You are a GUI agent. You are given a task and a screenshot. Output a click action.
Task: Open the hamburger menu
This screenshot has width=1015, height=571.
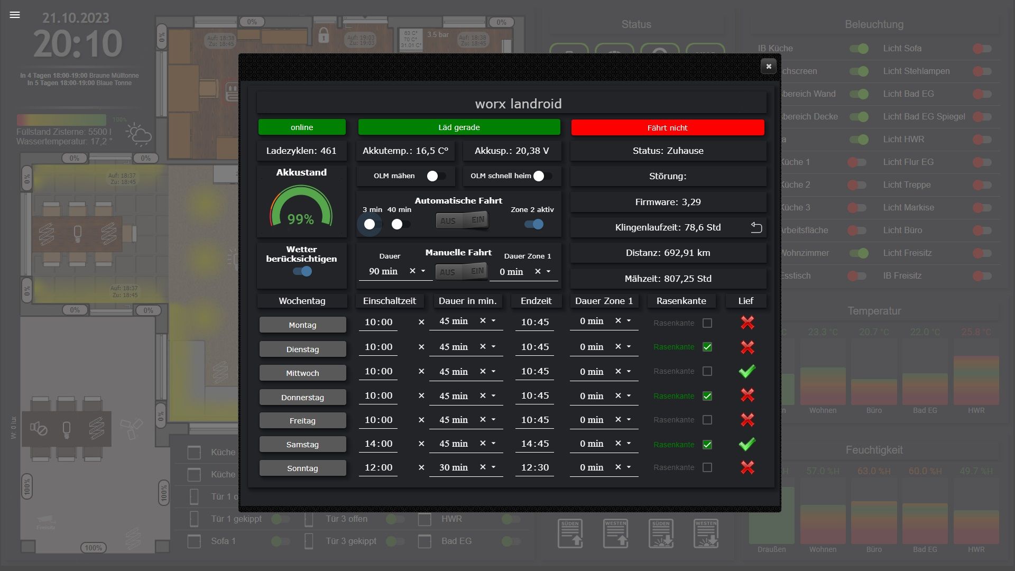point(15,15)
